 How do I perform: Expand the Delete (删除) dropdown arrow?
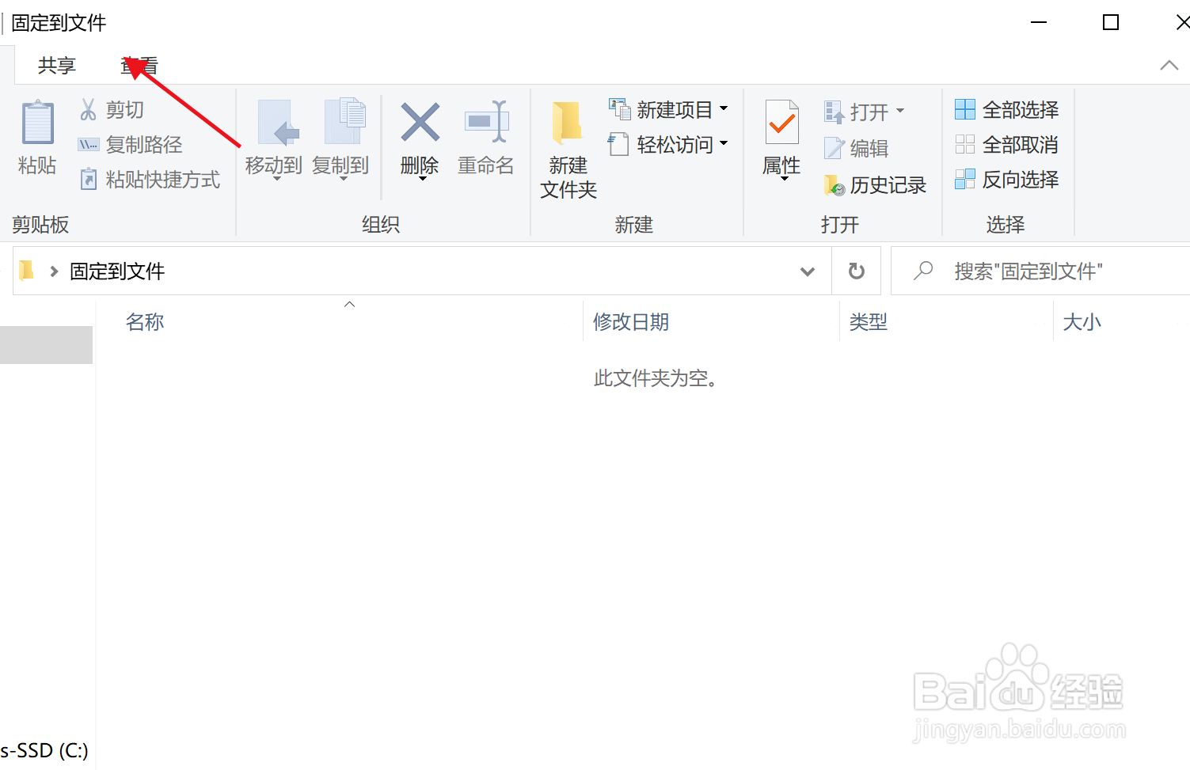tap(422, 179)
